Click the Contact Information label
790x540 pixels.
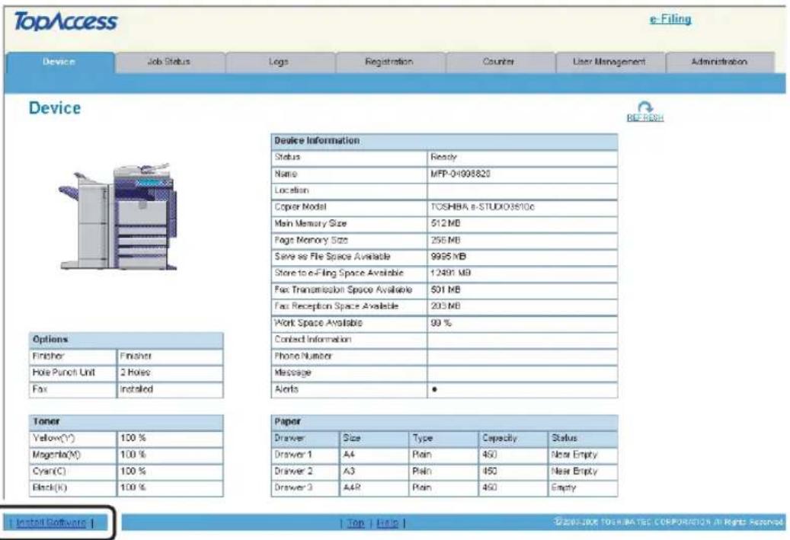[312, 340]
